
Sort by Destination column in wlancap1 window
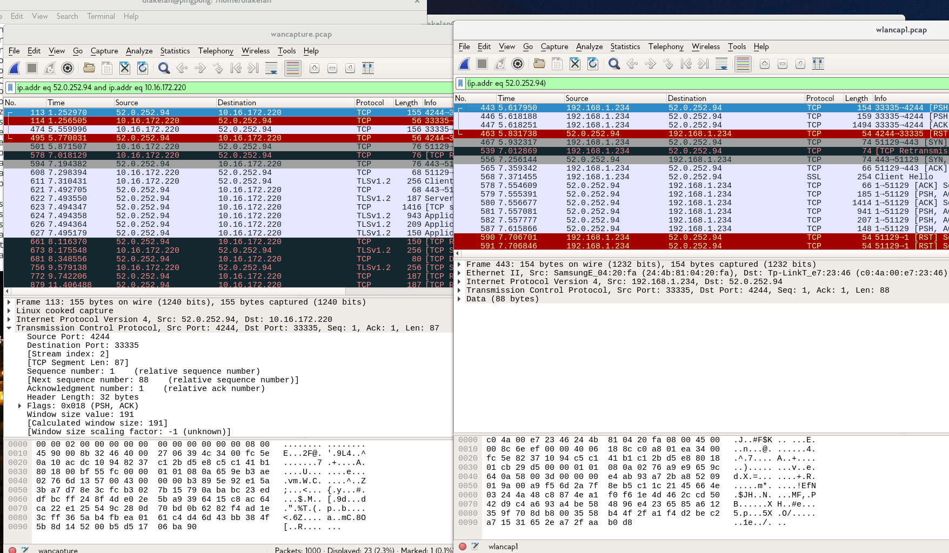pyautogui.click(x=735, y=98)
